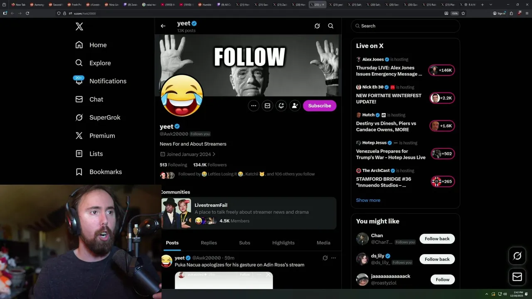
Task: Message yeet with the envelope button
Action: point(267,105)
